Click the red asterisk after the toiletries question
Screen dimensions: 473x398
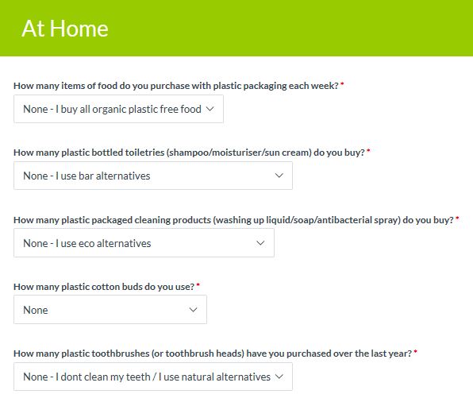coord(368,151)
